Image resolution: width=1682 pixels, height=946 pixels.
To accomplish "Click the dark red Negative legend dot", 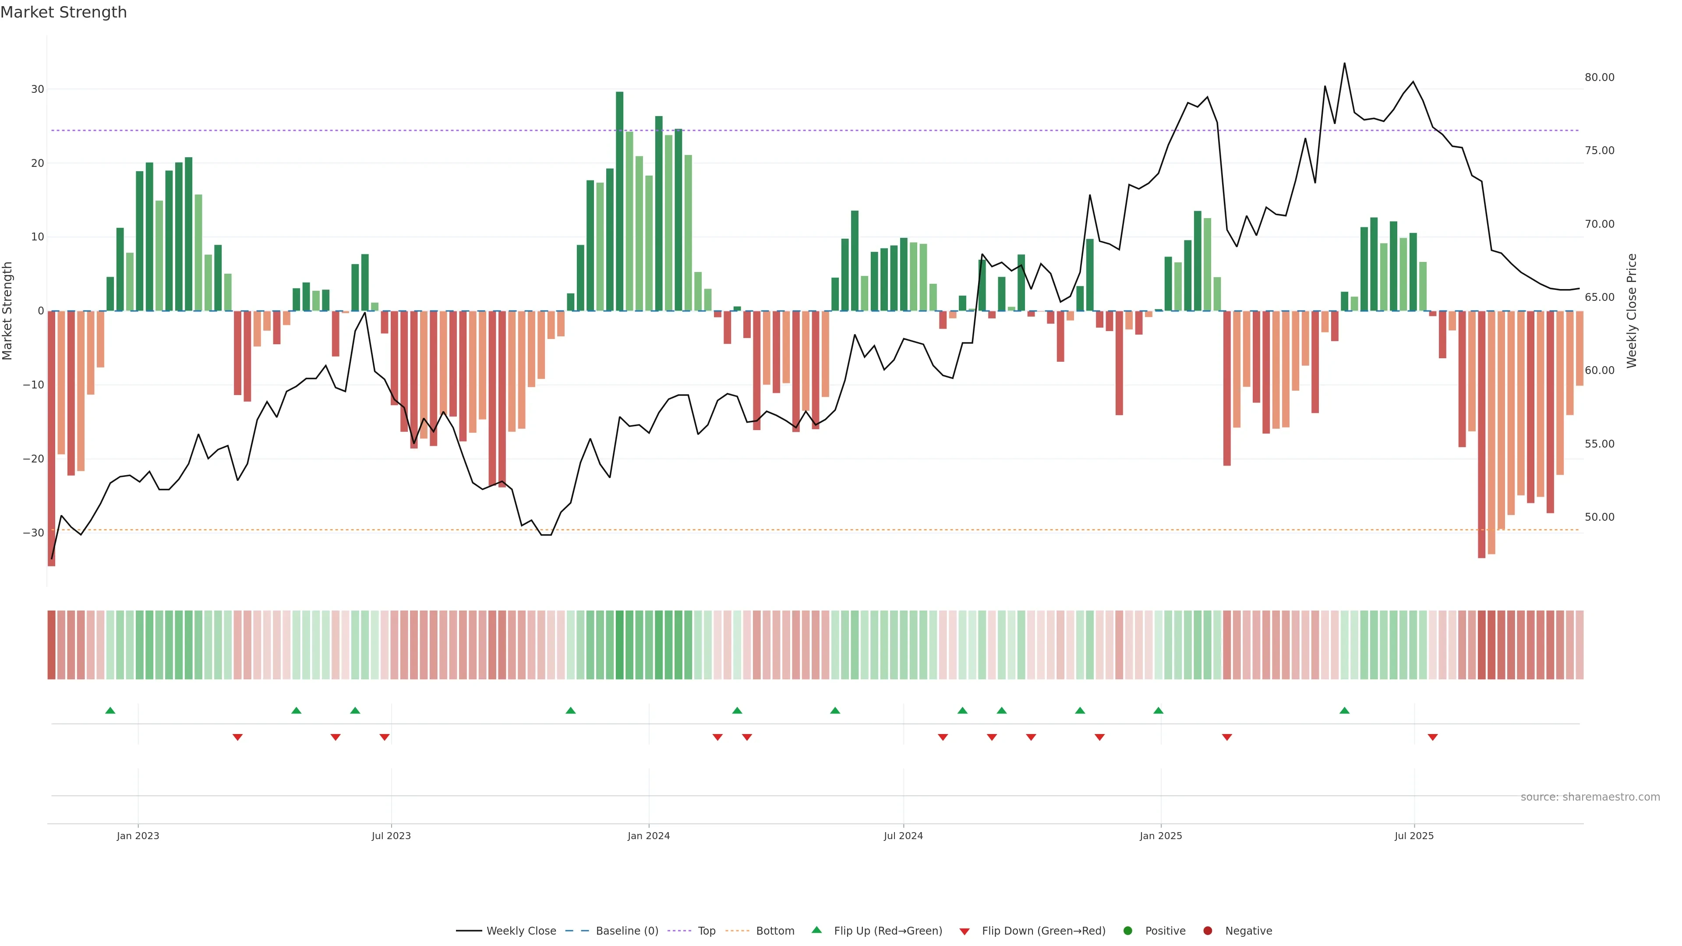I will coord(1207,931).
